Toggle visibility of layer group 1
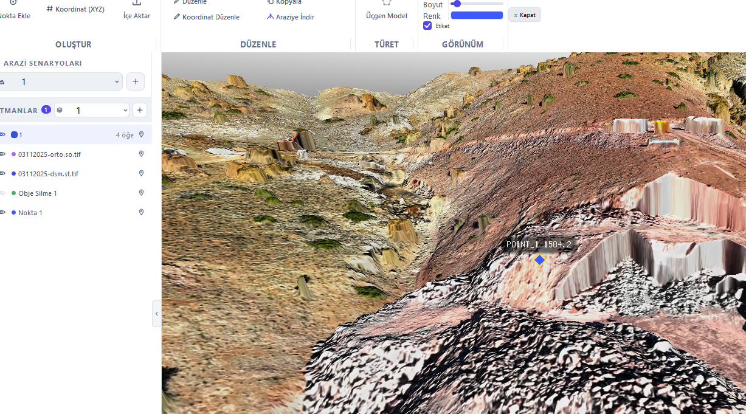The width and height of the screenshot is (746, 414). [x=2, y=135]
